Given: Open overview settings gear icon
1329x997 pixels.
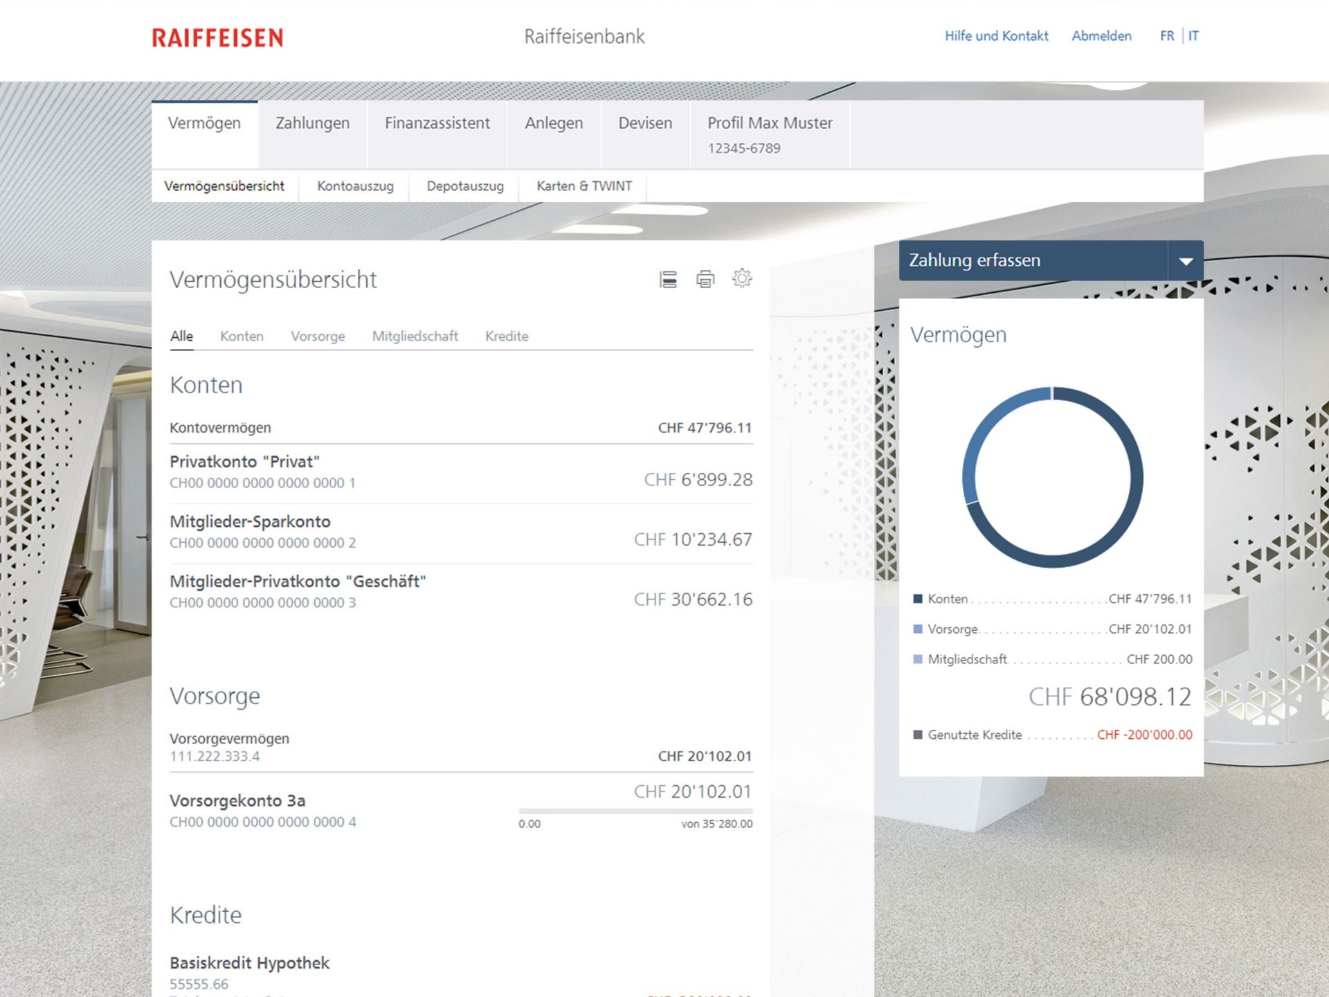Looking at the screenshot, I should click(x=741, y=278).
